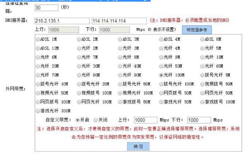Image resolution: width=245 pixels, height=154 pixels.
Task: Select 网页光纤 100M option
Action: (x=79, y=102)
